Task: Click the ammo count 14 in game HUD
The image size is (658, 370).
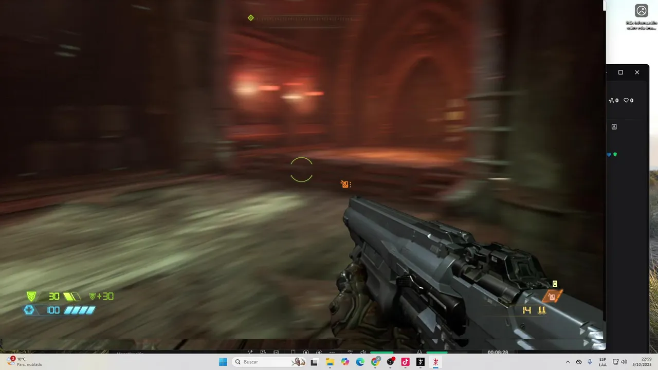Action: 526,310
